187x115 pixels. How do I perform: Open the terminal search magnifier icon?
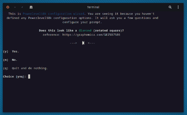(x=170, y=7)
